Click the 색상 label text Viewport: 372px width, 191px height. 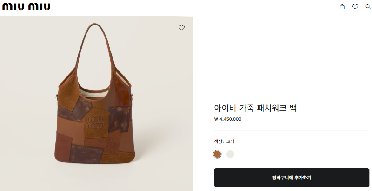click(219, 141)
